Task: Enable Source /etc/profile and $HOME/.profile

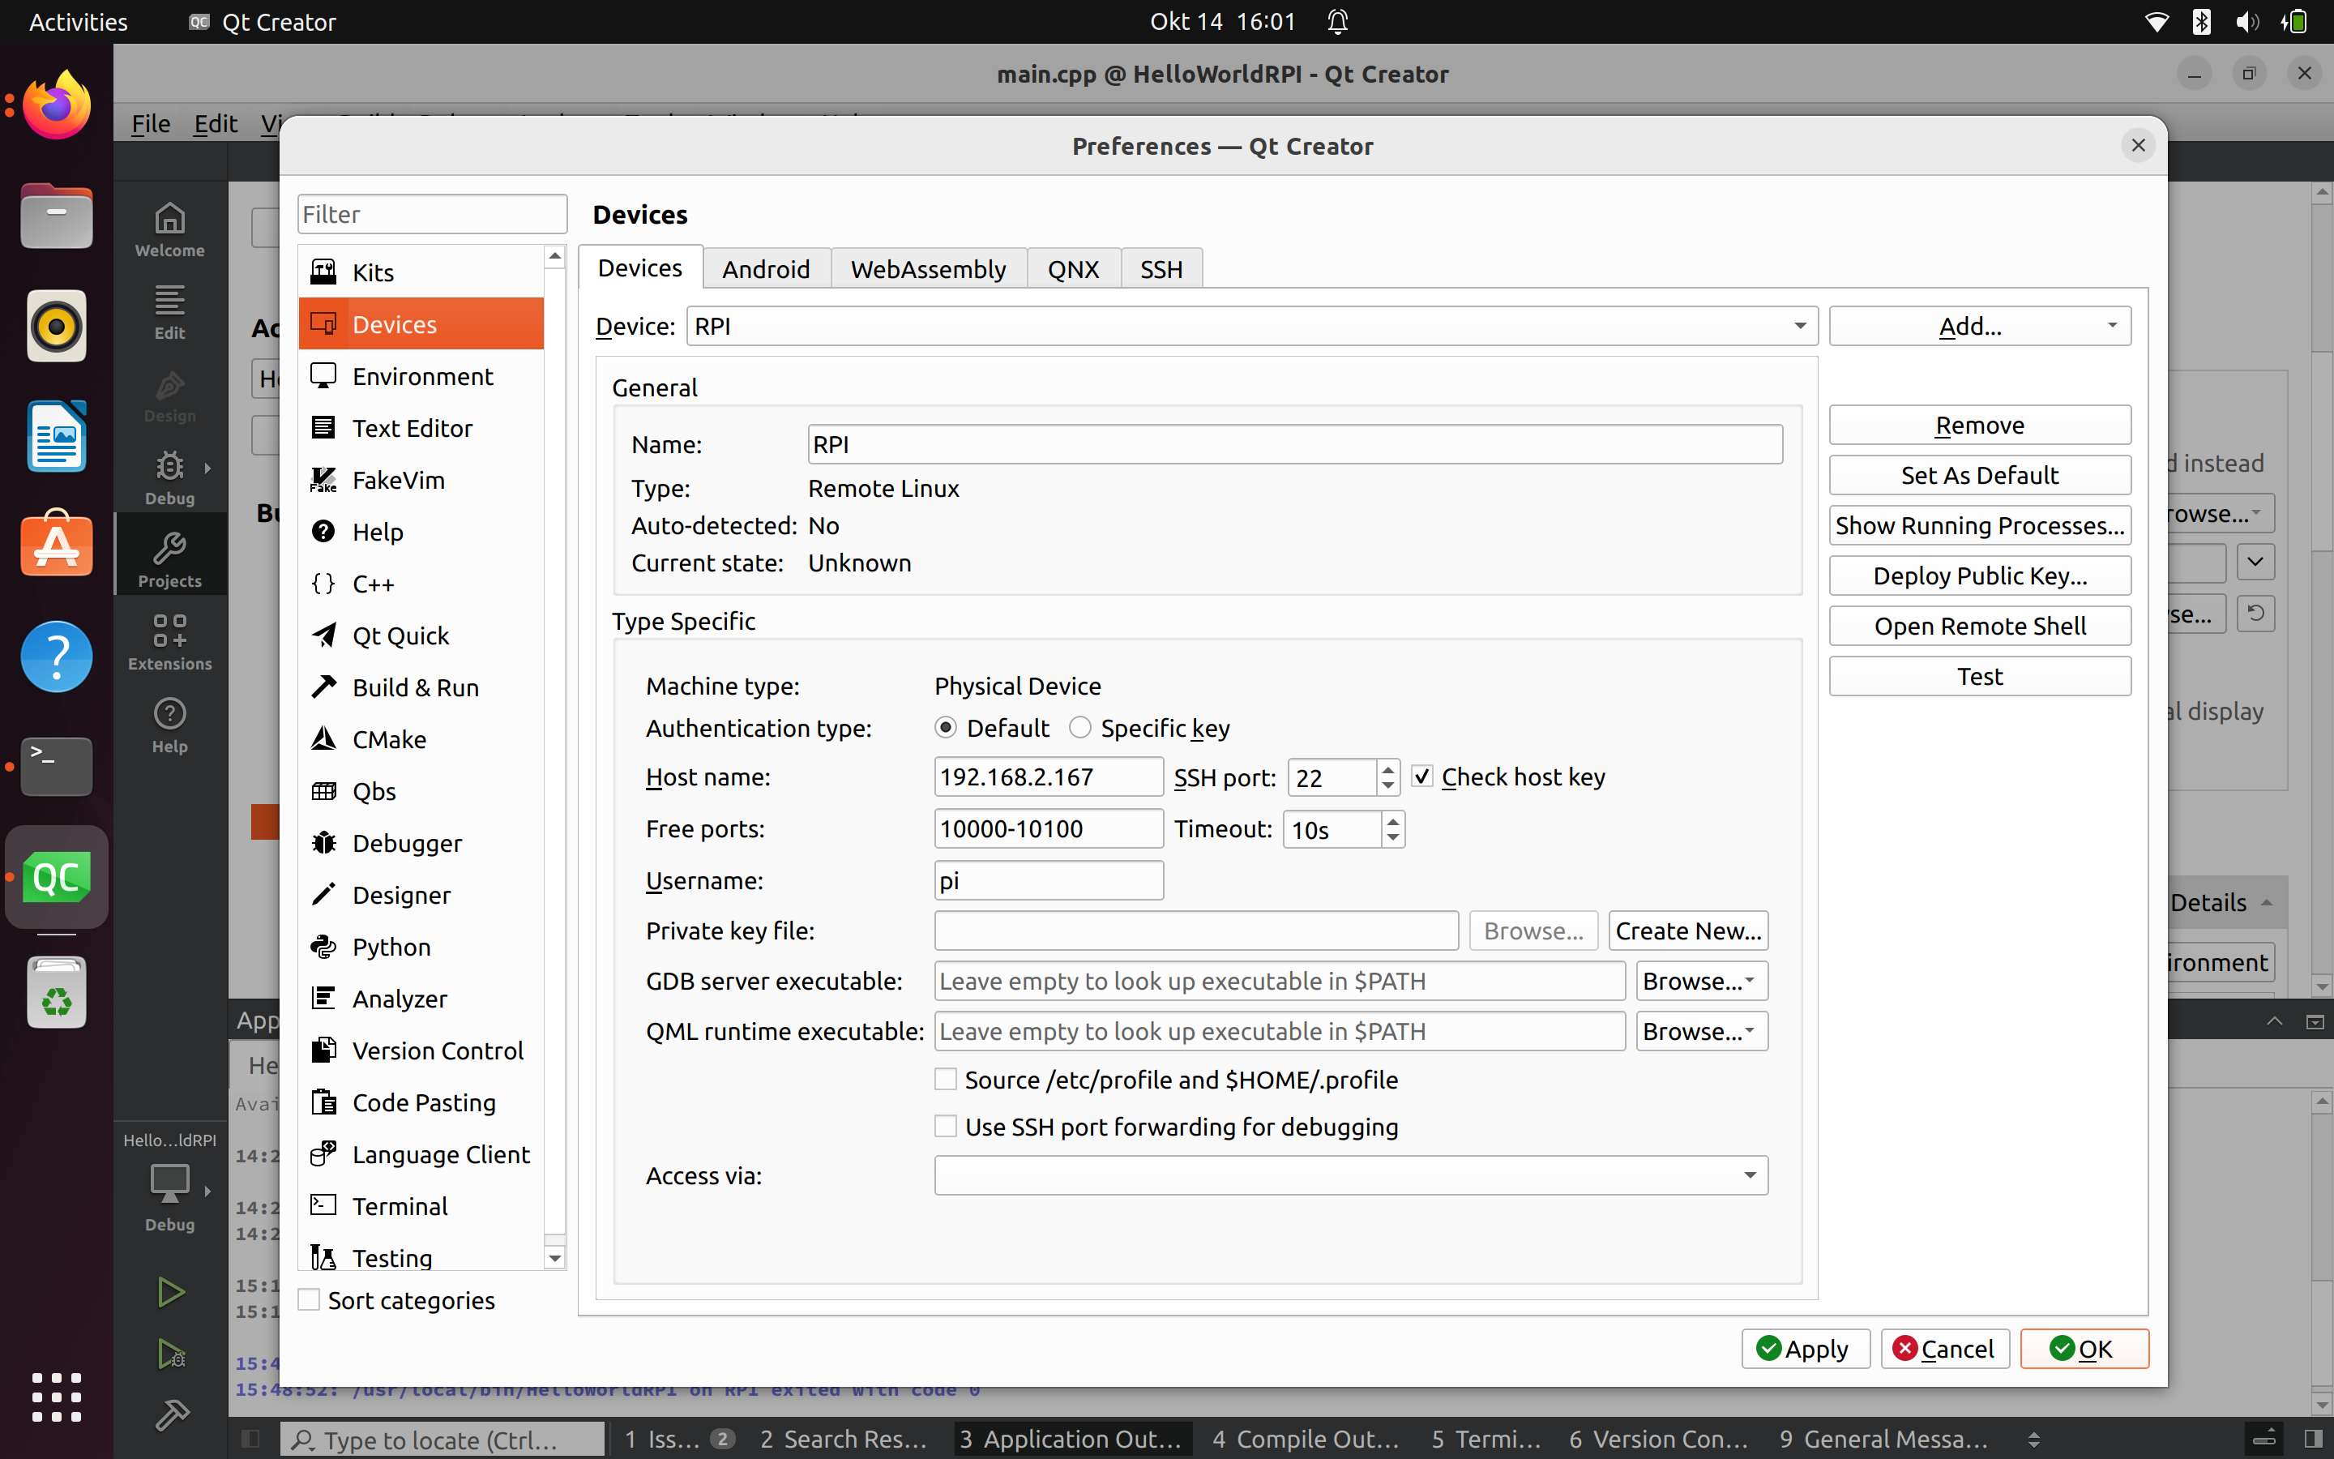Action: (x=1166, y=1080)
